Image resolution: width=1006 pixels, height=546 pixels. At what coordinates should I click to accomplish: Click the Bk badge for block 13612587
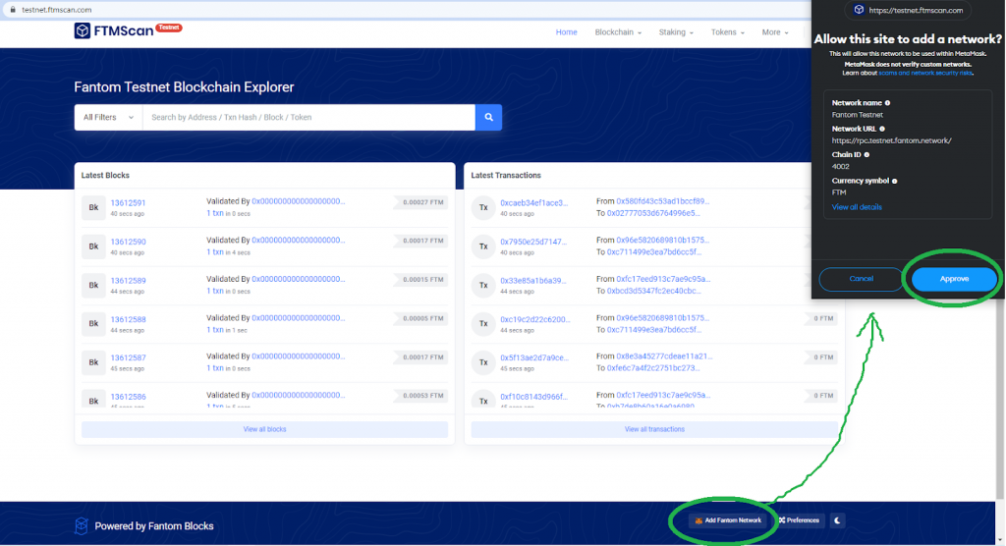93,362
